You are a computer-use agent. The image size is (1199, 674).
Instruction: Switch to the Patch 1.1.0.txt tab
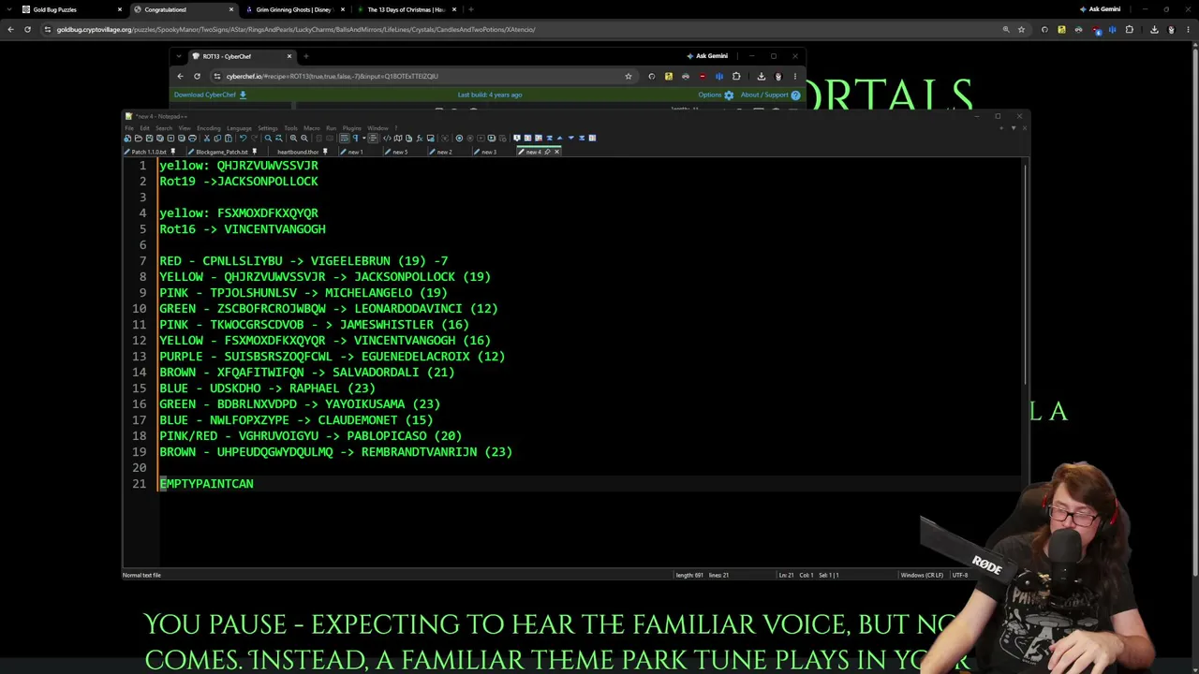(x=148, y=152)
